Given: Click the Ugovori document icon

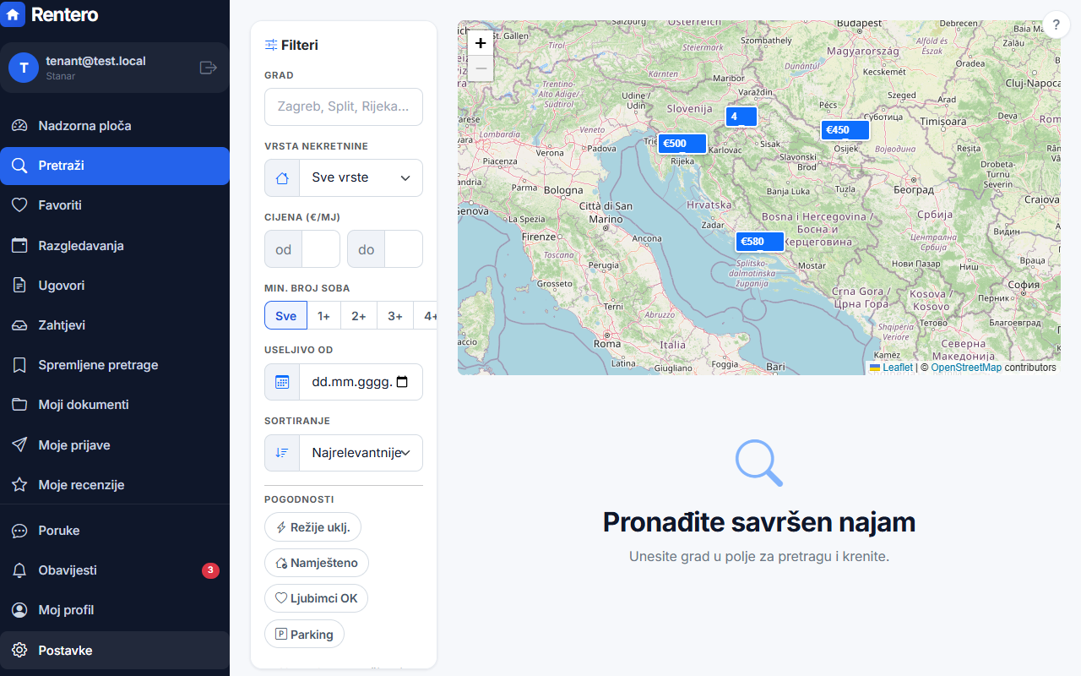Looking at the screenshot, I should tap(19, 286).
